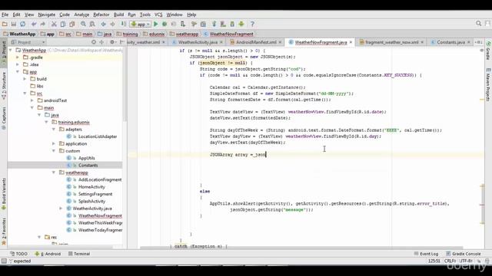The image size is (492, 276).
Task: Click the Paste toolbar icon
Action: [71, 24]
